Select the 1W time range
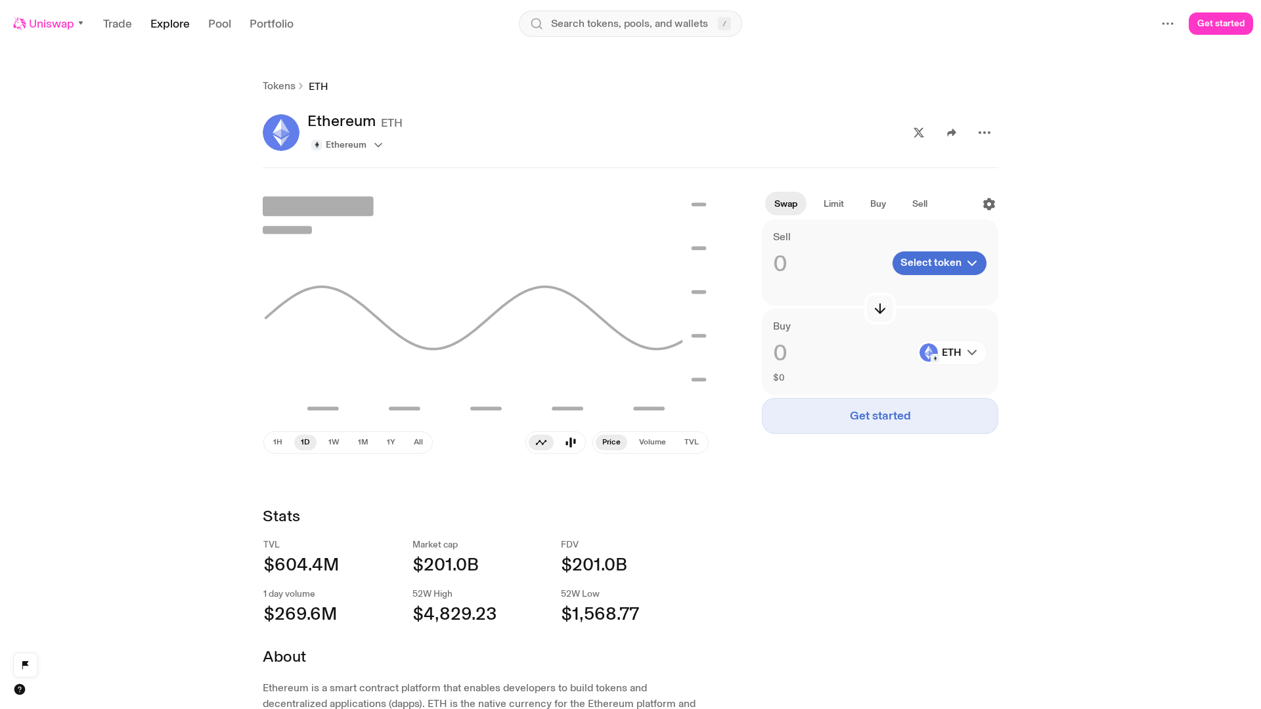The height and width of the screenshot is (709, 1261). click(x=334, y=442)
